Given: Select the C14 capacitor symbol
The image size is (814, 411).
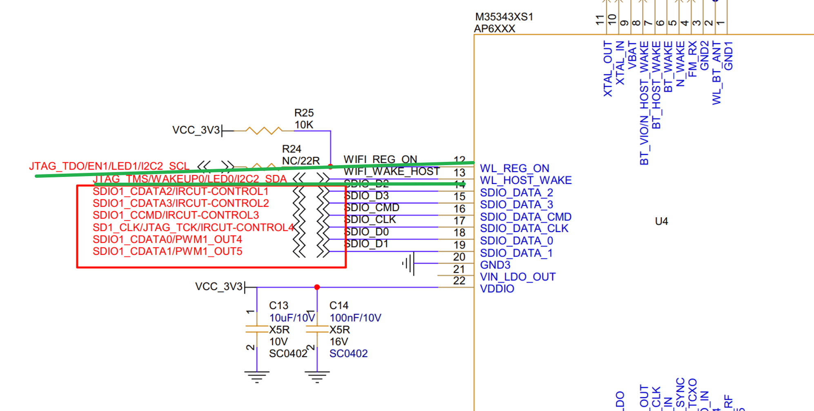Looking at the screenshot, I should pyautogui.click(x=317, y=329).
